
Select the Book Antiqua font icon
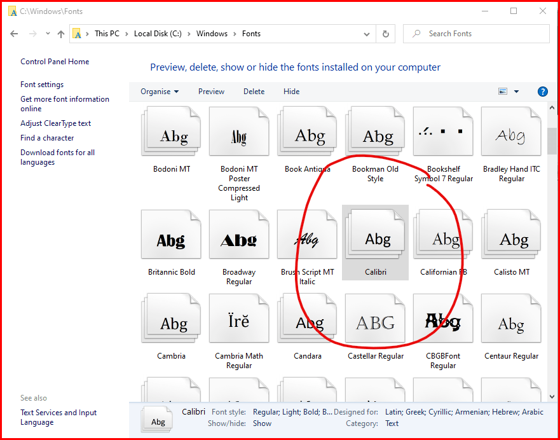coord(307,132)
